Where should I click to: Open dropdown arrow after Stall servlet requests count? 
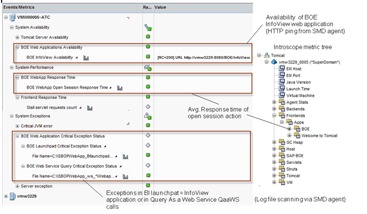(x=81, y=108)
